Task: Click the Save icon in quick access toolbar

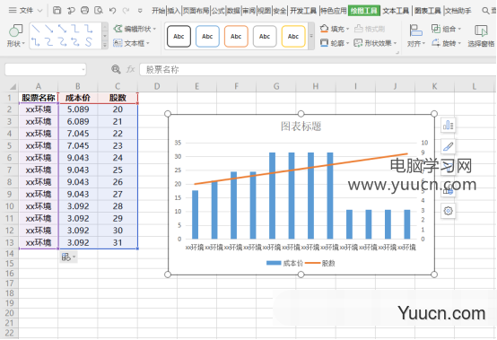Action: click(57, 11)
